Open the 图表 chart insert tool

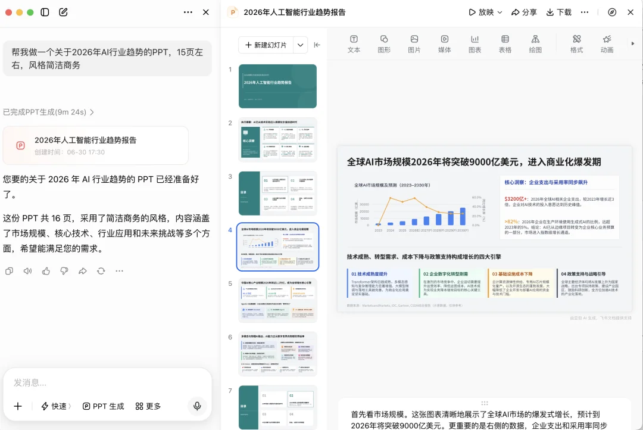coord(475,44)
